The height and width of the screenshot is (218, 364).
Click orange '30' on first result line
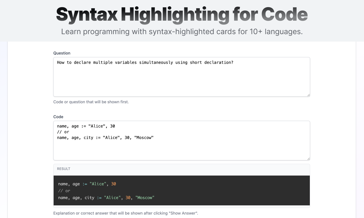tap(113, 184)
